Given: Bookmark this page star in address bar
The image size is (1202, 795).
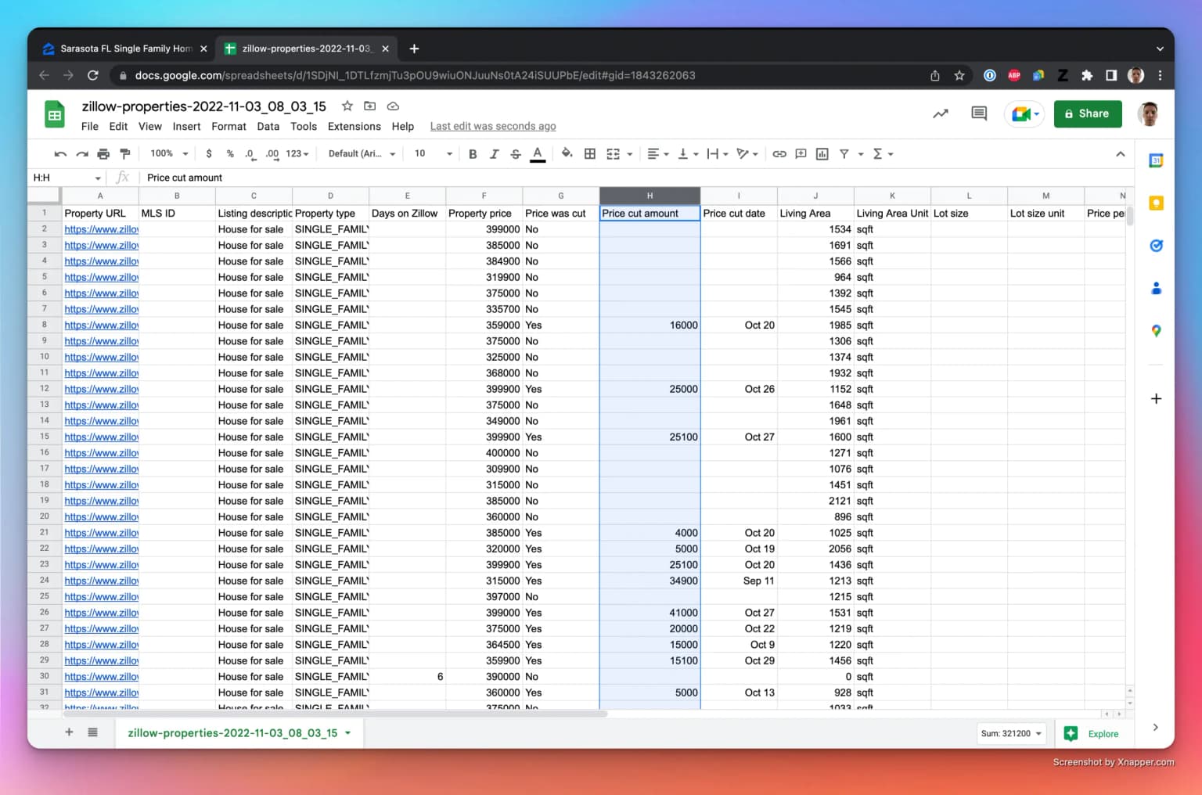Looking at the screenshot, I should 959,76.
